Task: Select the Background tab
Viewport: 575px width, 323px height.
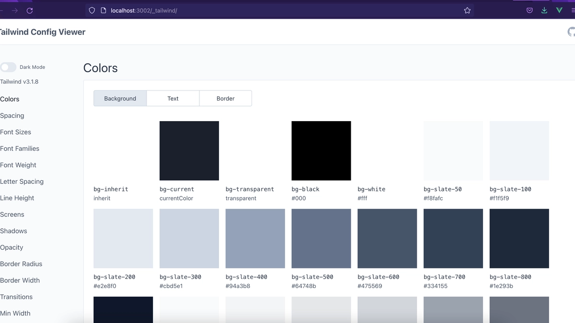Action: click(120, 98)
